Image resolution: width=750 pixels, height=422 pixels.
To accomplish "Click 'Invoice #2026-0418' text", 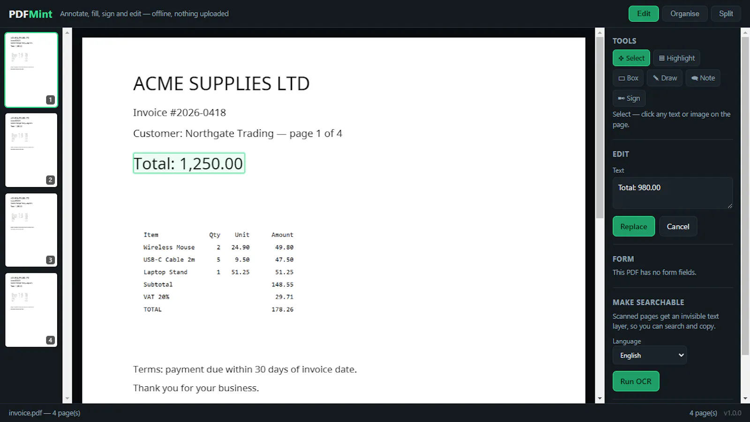I will tap(180, 113).
